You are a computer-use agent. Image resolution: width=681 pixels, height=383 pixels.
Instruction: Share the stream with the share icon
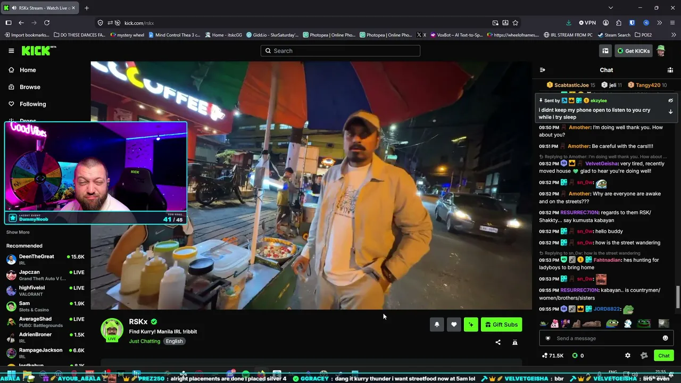tap(498, 342)
